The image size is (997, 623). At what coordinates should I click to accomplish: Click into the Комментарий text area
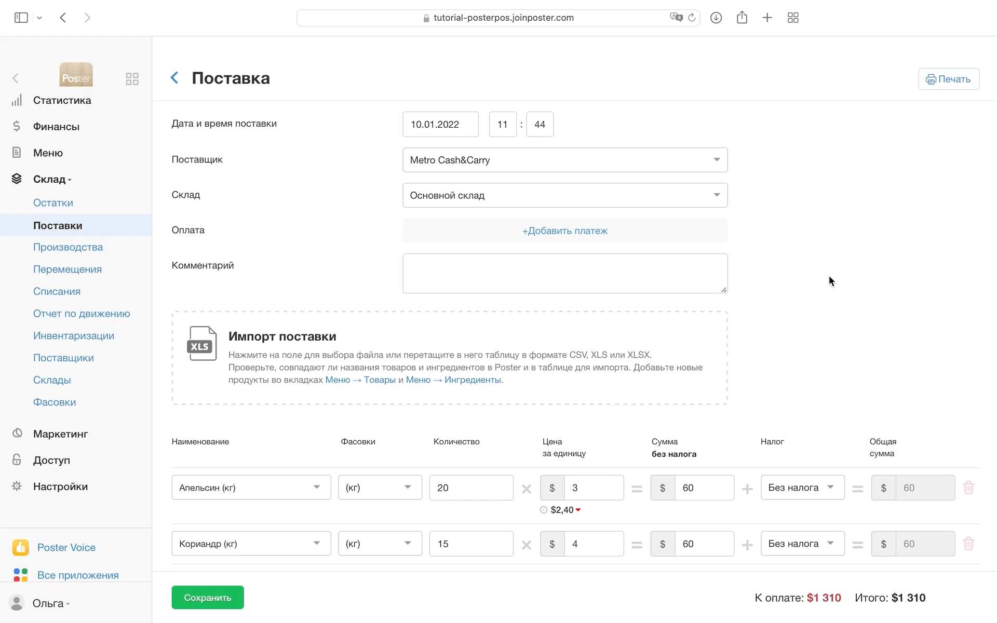[564, 273]
